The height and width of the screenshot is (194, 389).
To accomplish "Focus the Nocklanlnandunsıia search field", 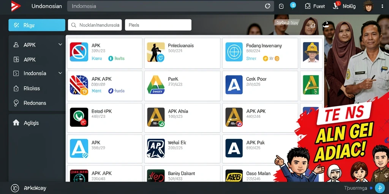I will 95,25.
